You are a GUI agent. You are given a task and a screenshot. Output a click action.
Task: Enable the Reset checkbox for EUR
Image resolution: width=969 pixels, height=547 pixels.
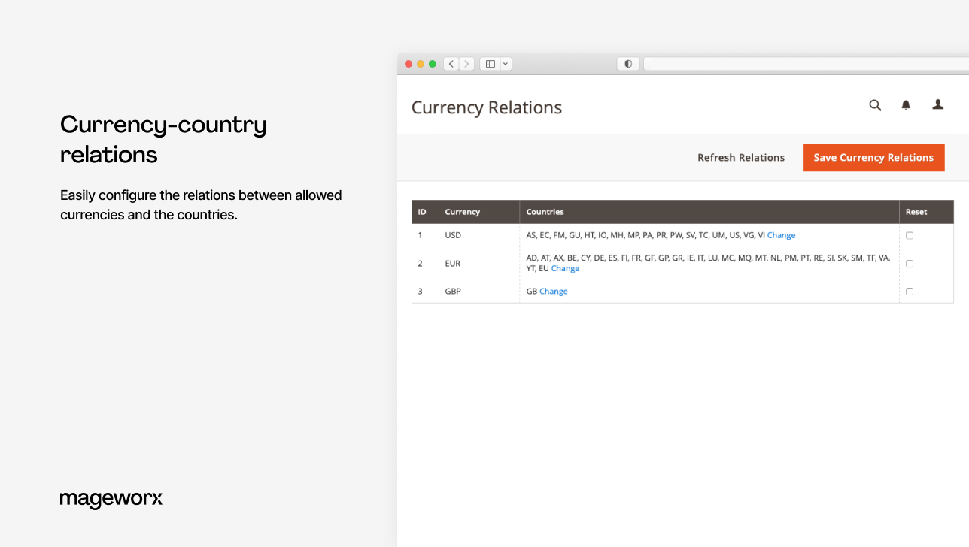tap(909, 263)
